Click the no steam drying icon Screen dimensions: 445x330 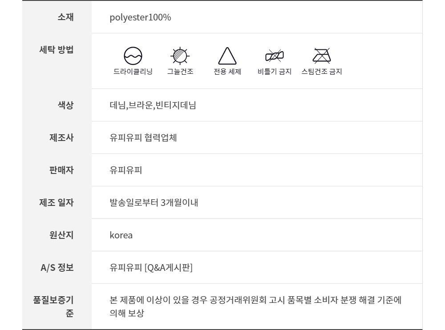pos(322,56)
